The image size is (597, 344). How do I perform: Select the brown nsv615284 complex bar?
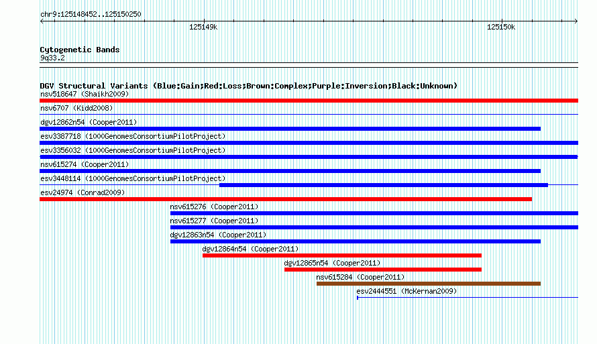pos(429,284)
